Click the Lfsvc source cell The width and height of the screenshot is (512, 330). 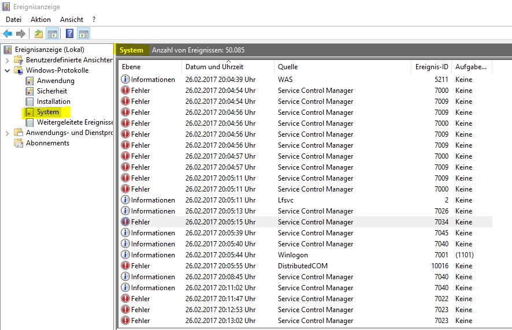(x=285, y=200)
